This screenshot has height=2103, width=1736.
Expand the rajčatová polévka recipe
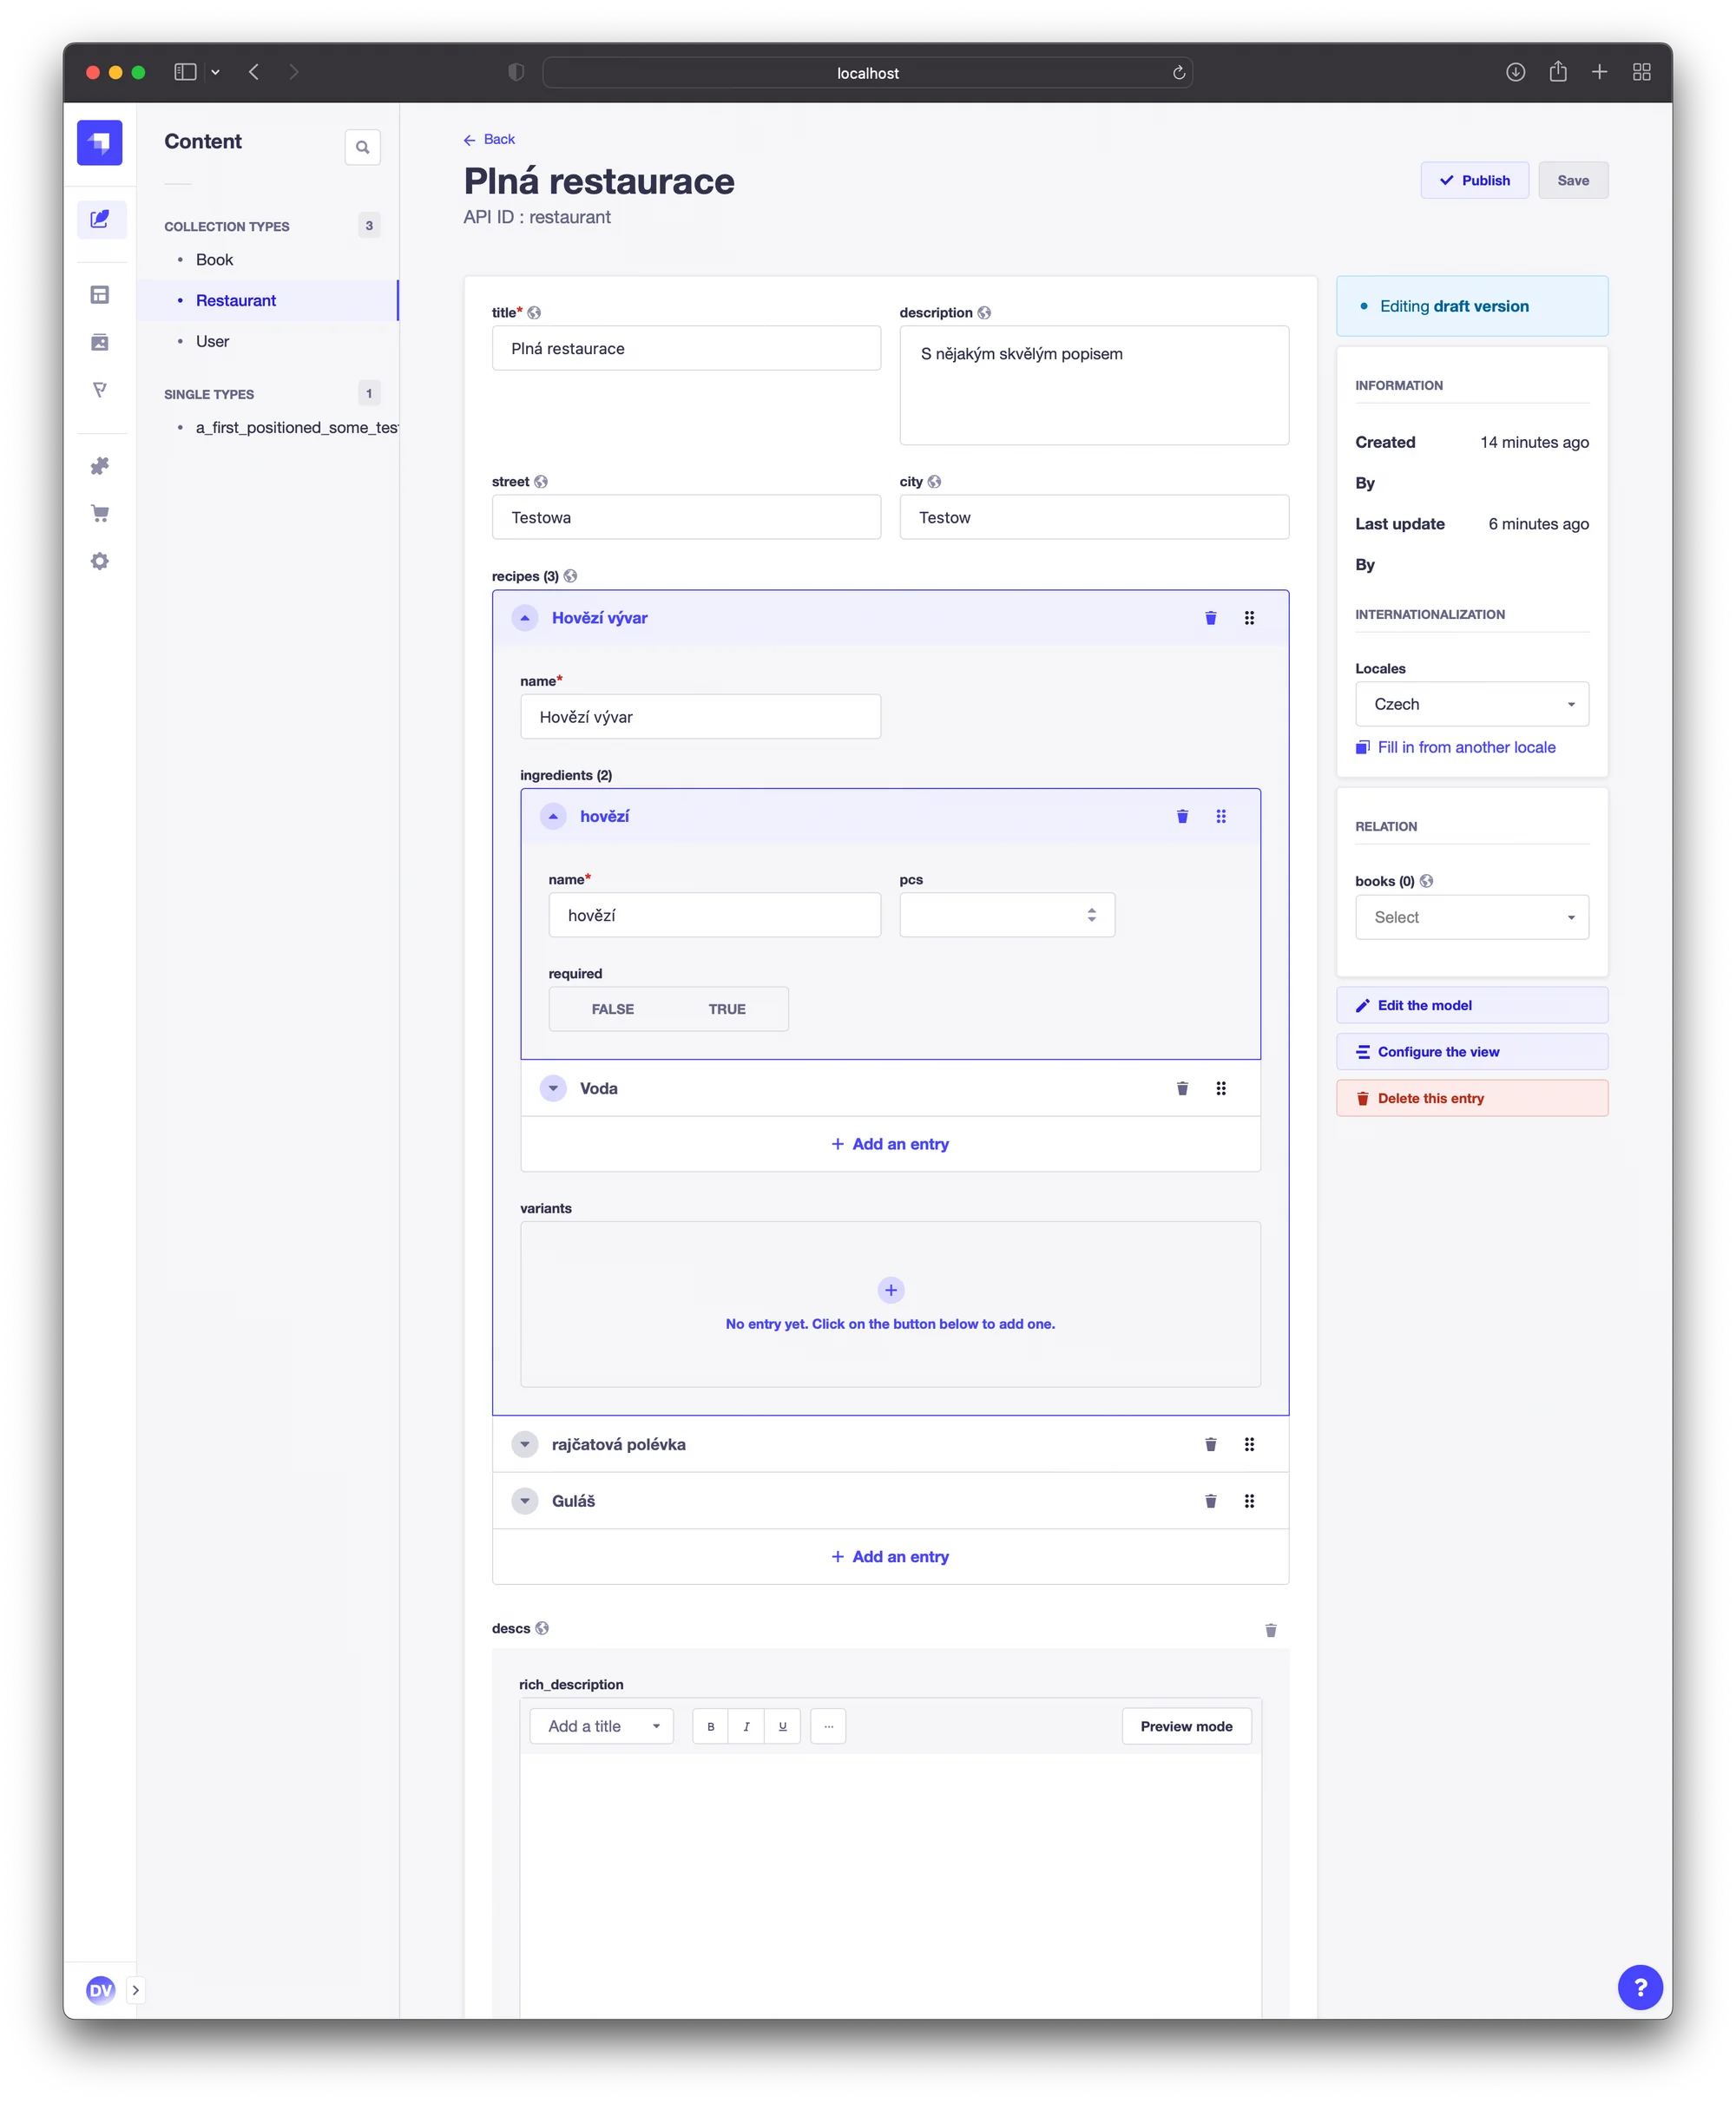click(525, 1444)
